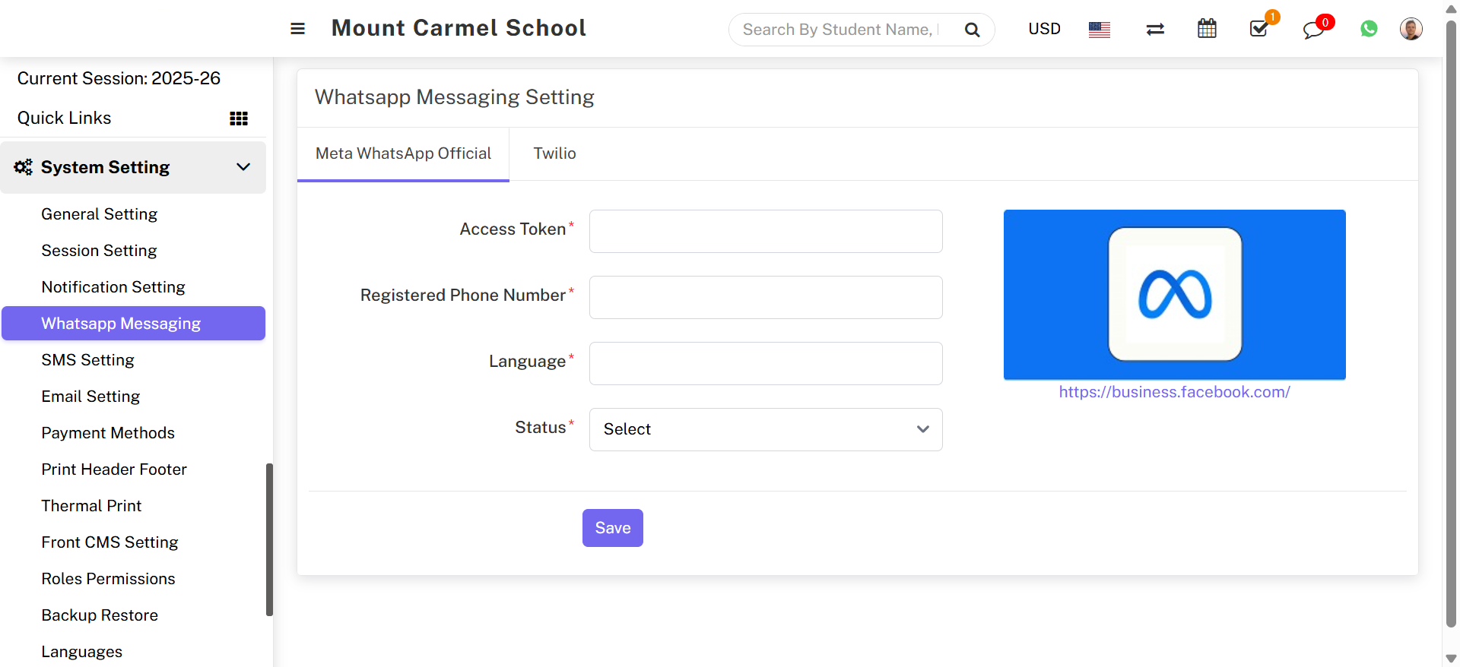Open the USD currency selector
This screenshot has height=667, width=1460.
point(1044,29)
